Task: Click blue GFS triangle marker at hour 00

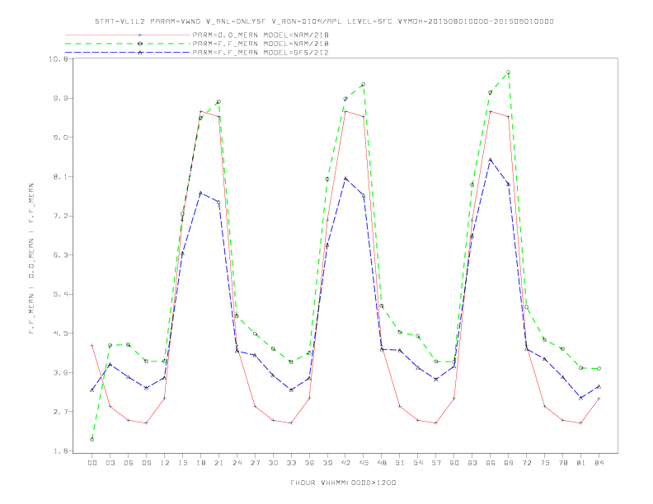Action: click(92, 390)
